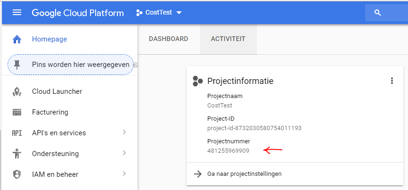Click the API icon in sidebar
Image resolution: width=408 pixels, height=190 pixels.
click(x=17, y=133)
